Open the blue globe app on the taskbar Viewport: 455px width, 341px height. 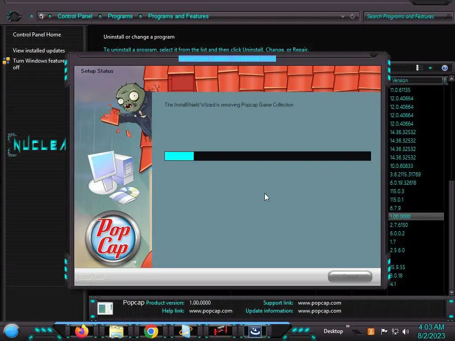coord(186,331)
